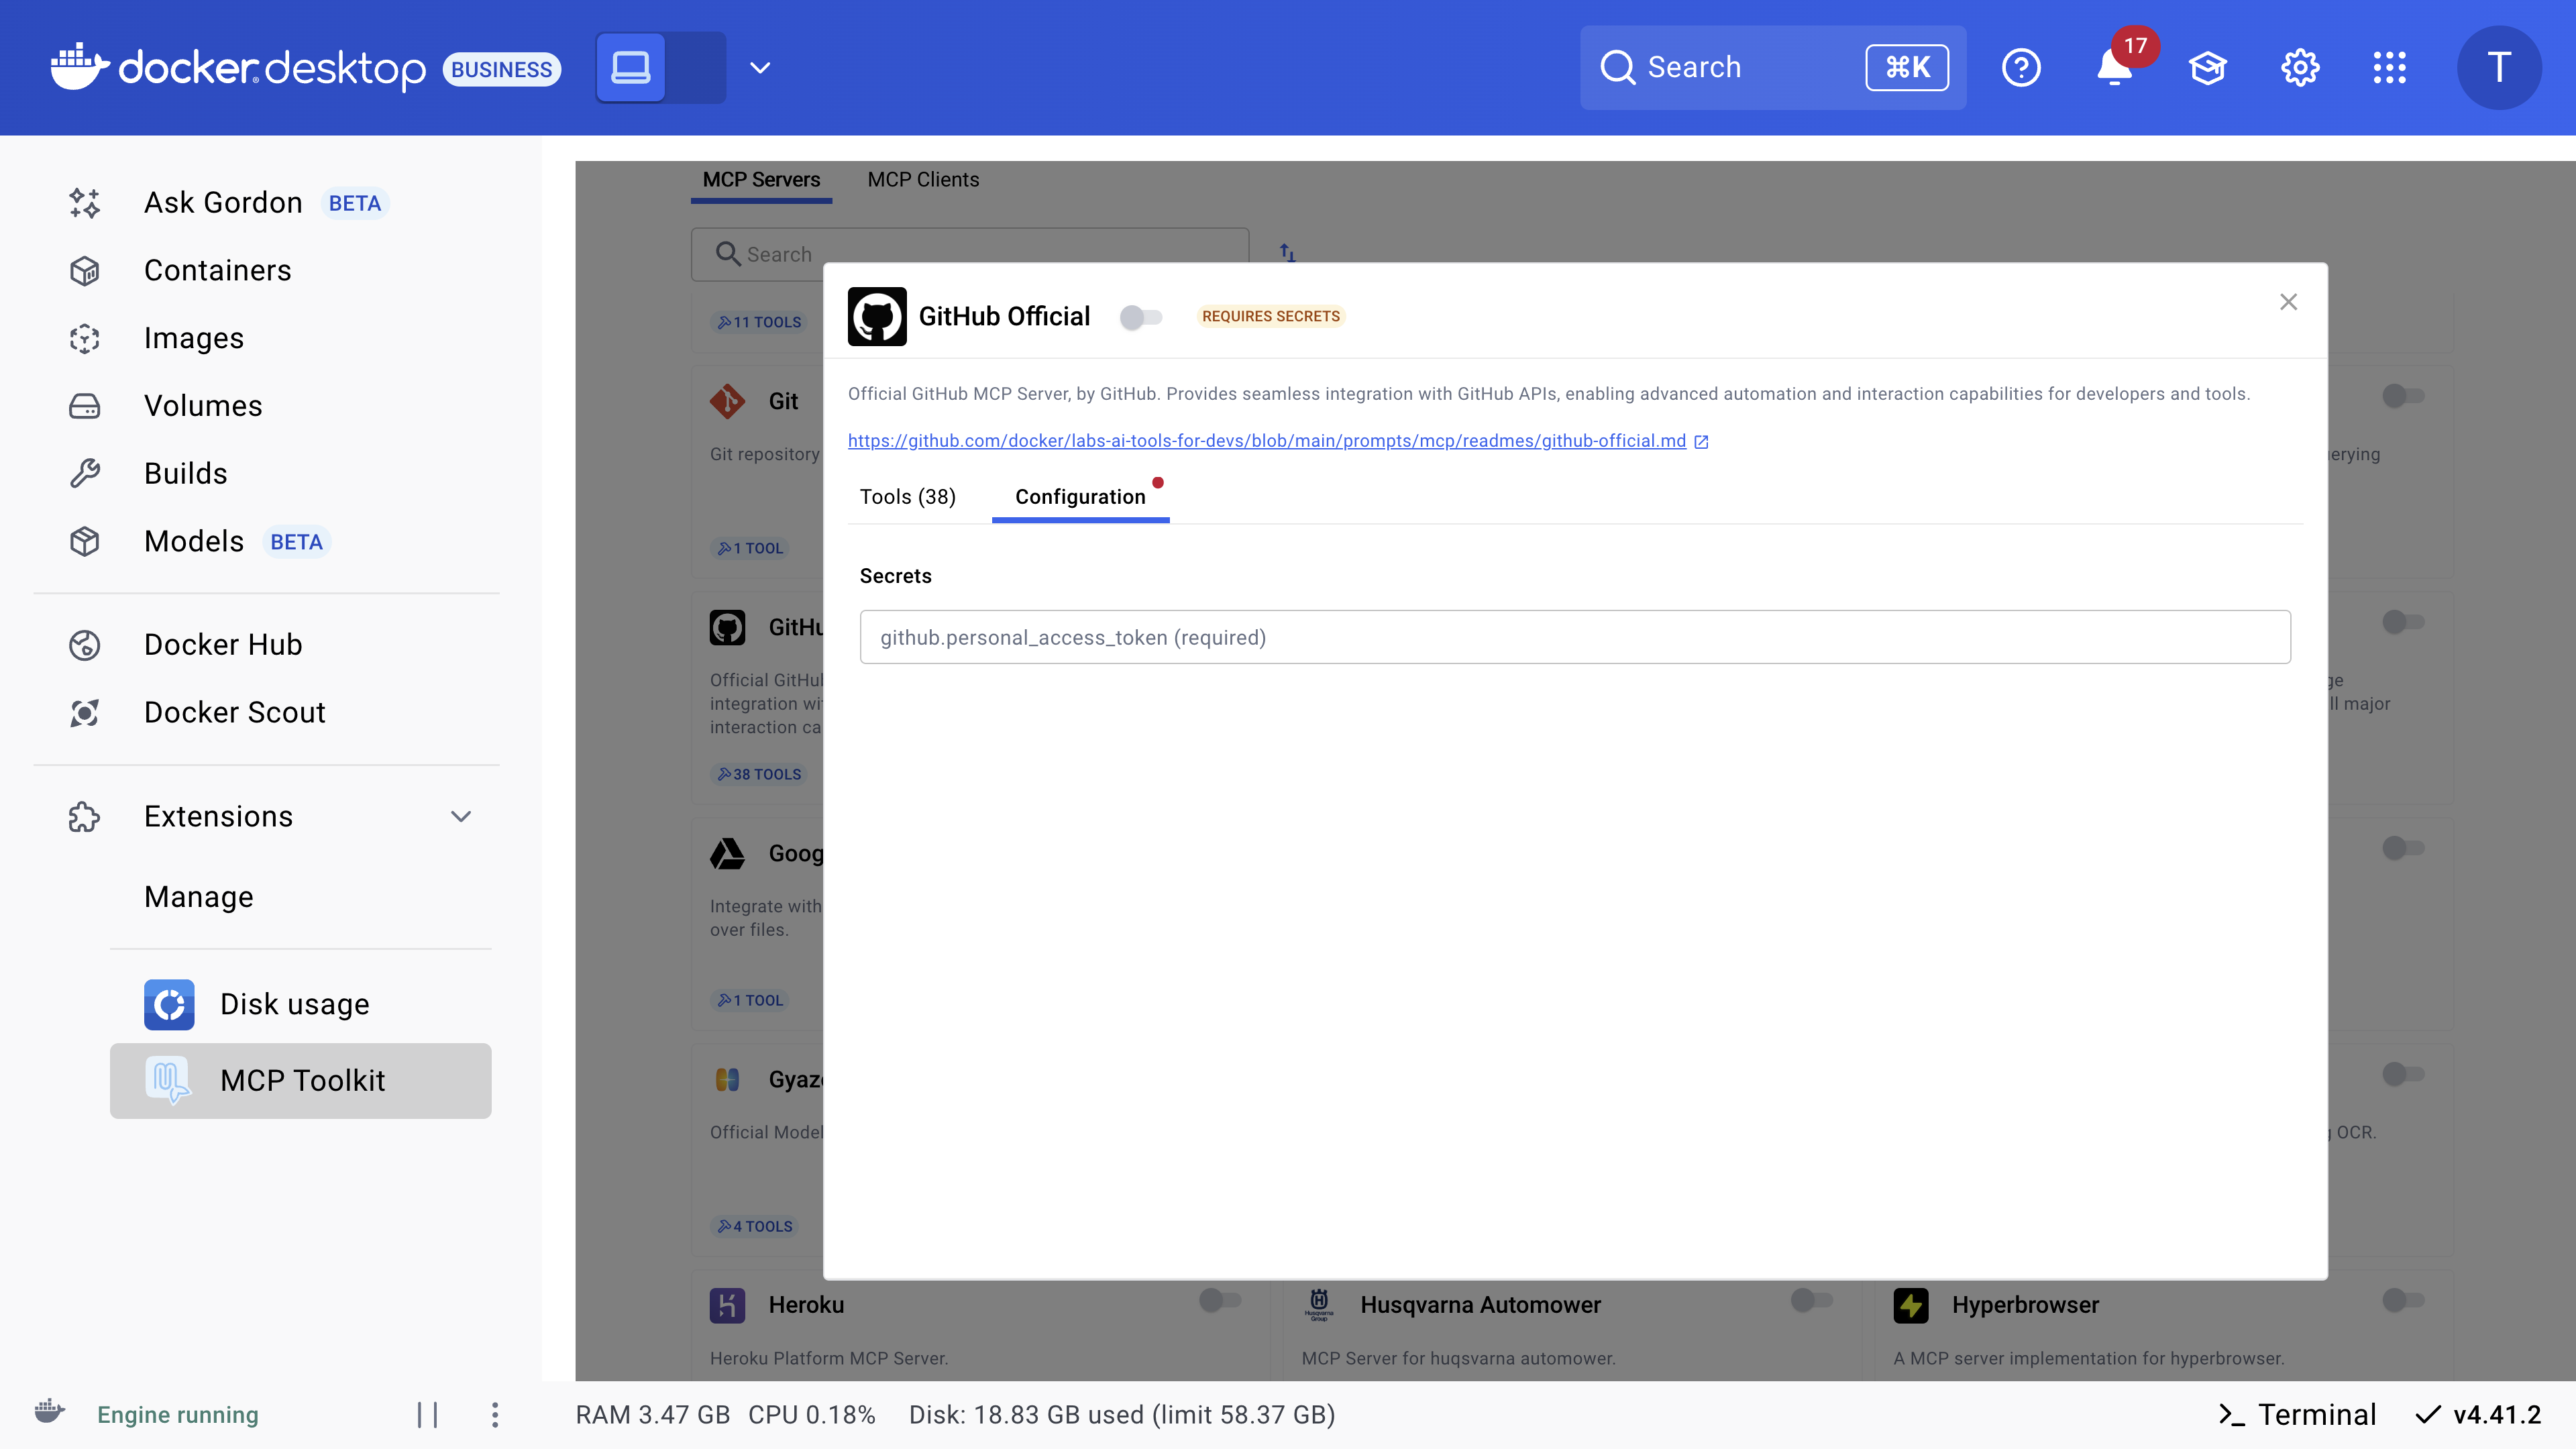2576x1449 pixels.
Task: Open Settings gear icon
Action: pos(2300,67)
